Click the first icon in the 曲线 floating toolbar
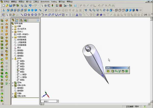 [x=108, y=71]
